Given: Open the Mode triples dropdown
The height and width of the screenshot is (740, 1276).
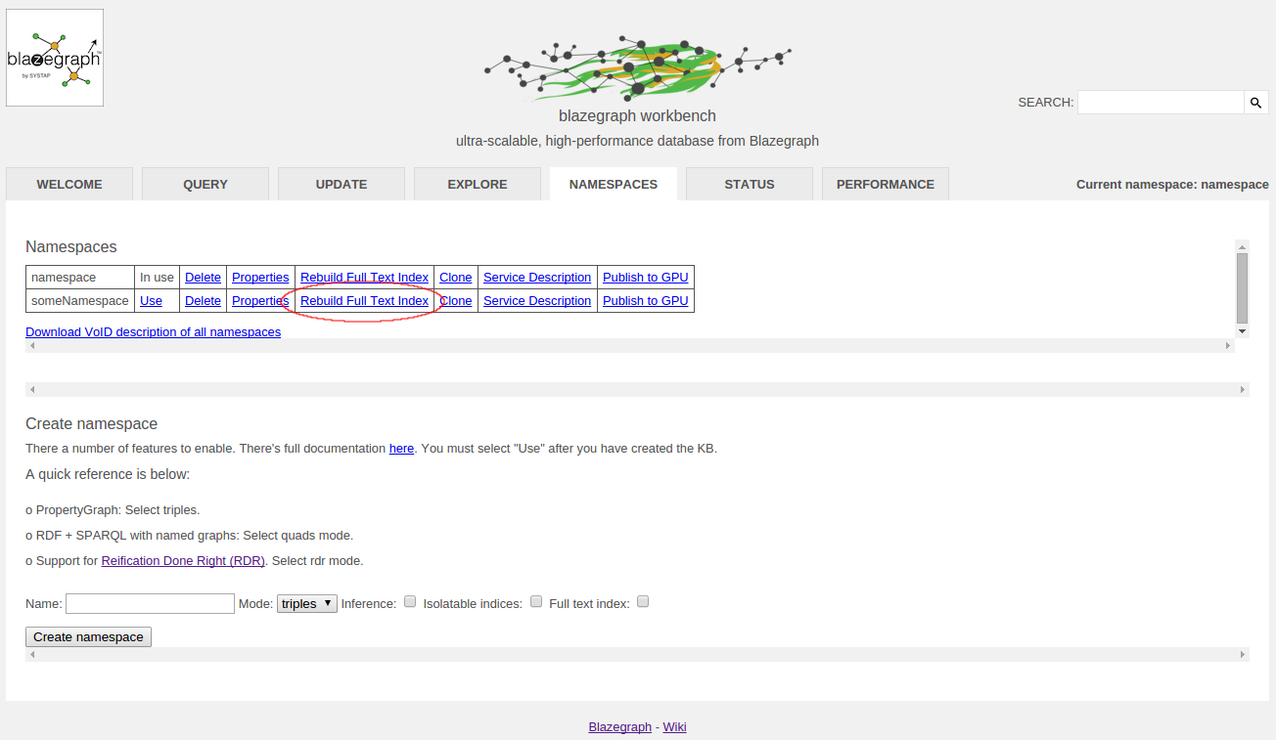Looking at the screenshot, I should 307,603.
